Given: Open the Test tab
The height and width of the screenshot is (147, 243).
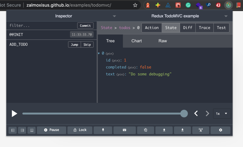Looking at the screenshot, I should coord(221,28).
